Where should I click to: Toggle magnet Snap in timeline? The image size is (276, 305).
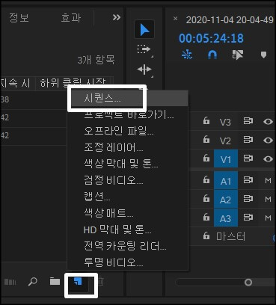coord(212,55)
